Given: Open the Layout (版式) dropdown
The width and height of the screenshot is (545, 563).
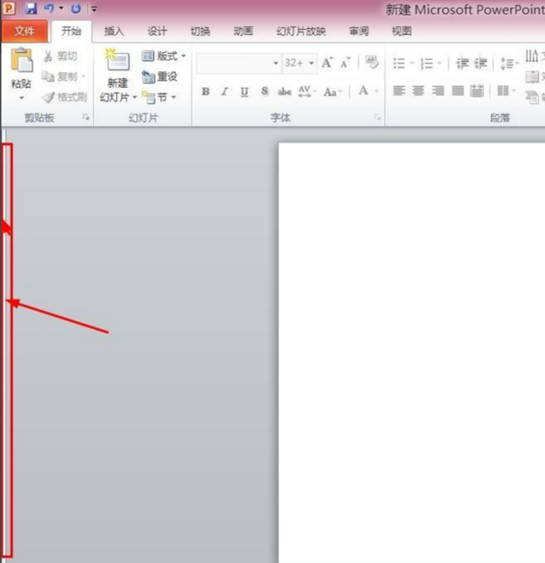Looking at the screenshot, I should (x=163, y=56).
